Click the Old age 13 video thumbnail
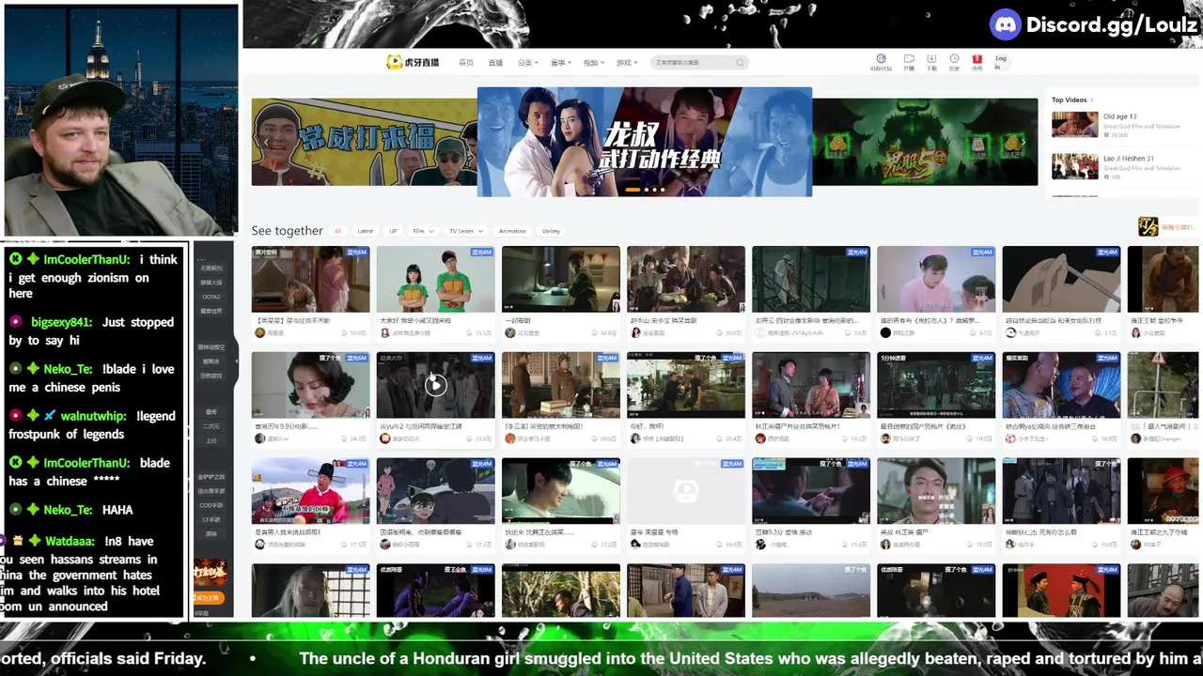 point(1074,125)
